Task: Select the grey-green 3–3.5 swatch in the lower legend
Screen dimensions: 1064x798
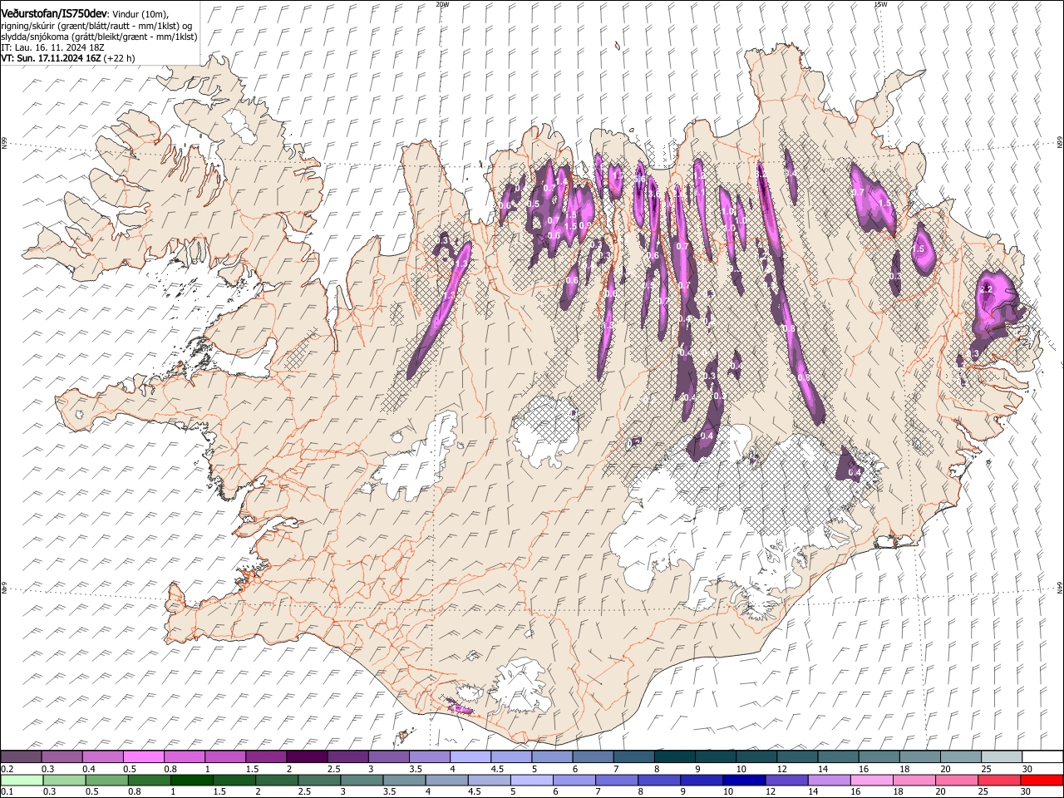Action: pos(362,780)
